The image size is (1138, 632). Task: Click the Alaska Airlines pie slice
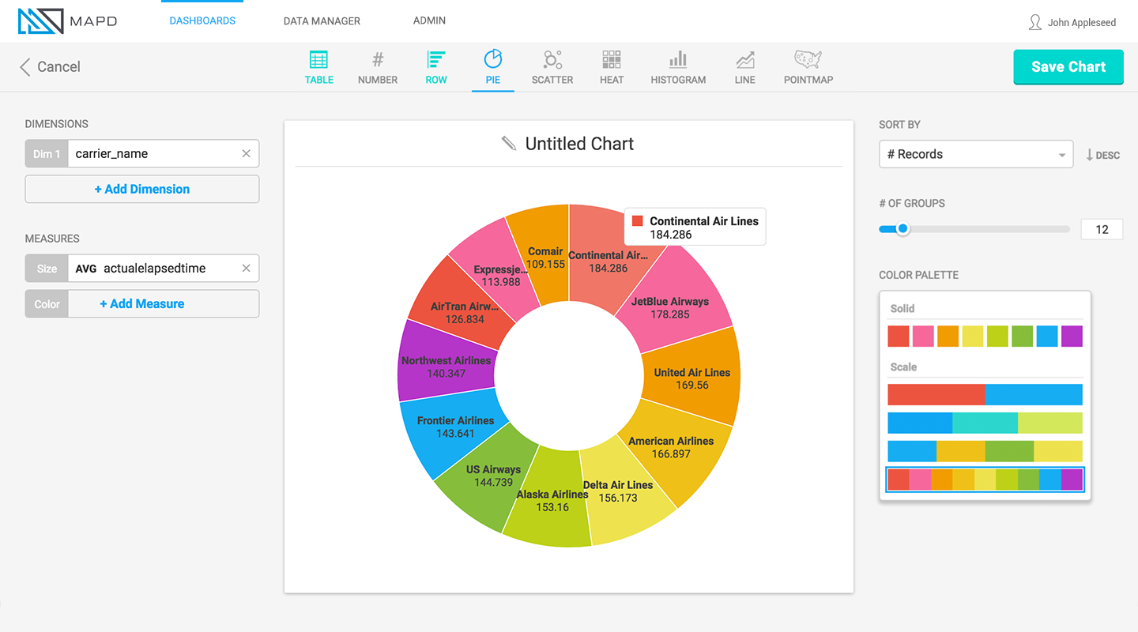(550, 502)
